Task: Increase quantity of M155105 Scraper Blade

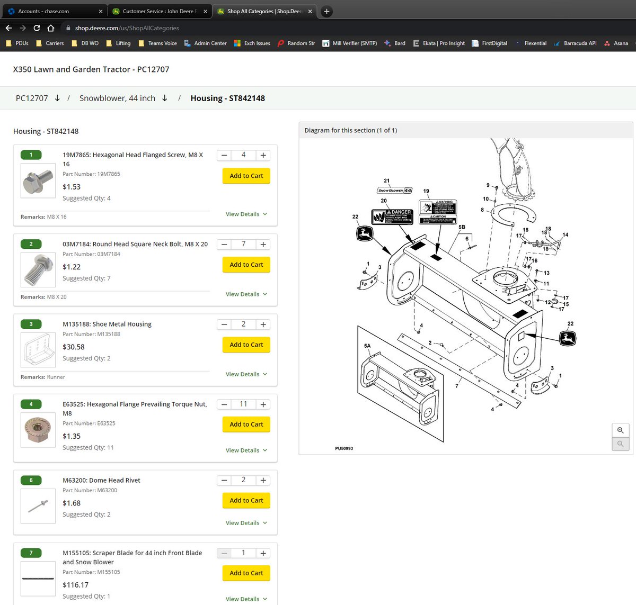Action: pos(263,553)
